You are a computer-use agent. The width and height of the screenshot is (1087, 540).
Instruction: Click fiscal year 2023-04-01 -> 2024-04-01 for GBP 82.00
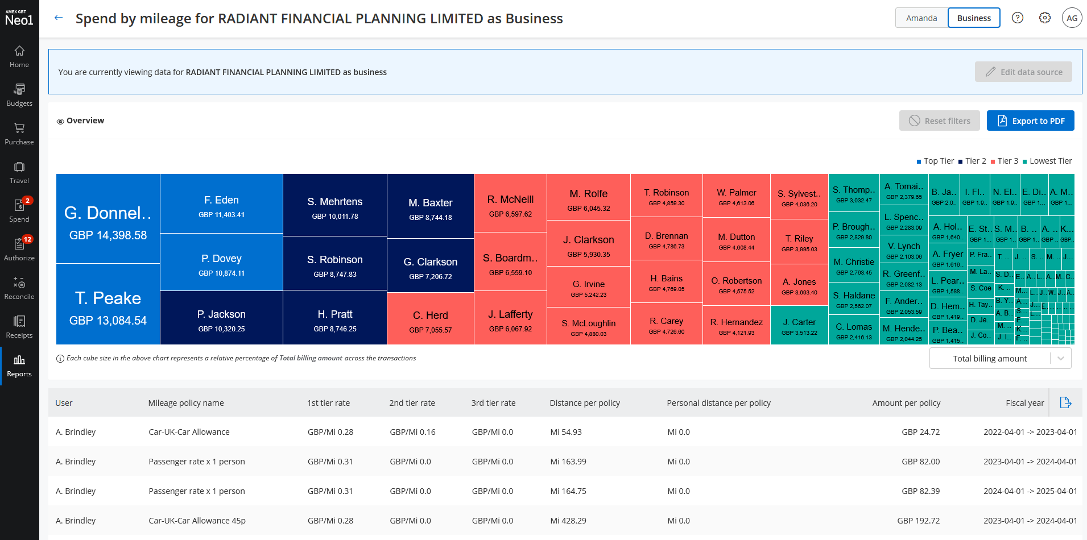click(1030, 461)
